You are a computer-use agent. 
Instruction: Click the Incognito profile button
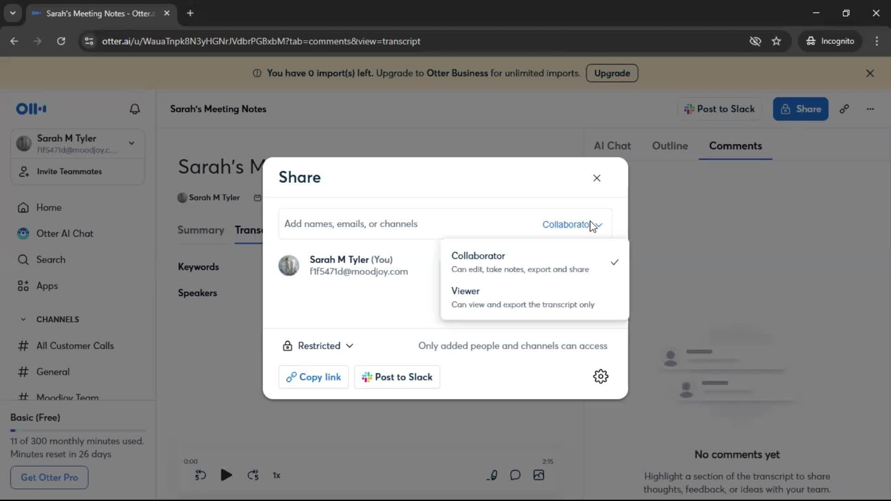(830, 41)
